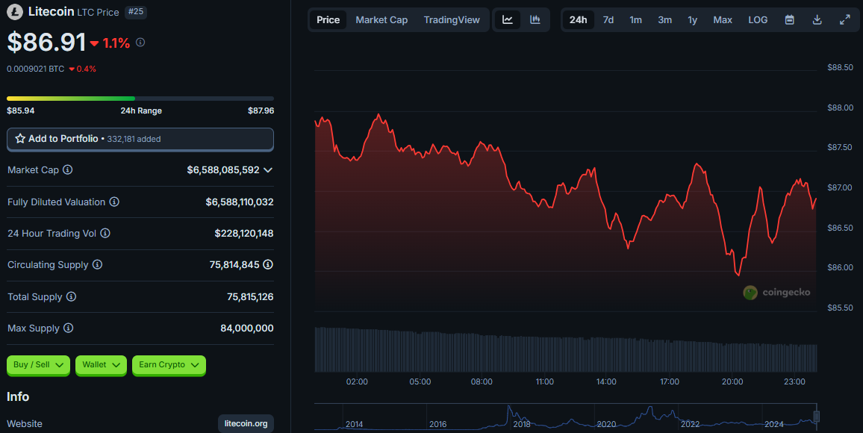Screen dimensions: 863x433
Task: Switch to line chart view icon
Action: 508,20
